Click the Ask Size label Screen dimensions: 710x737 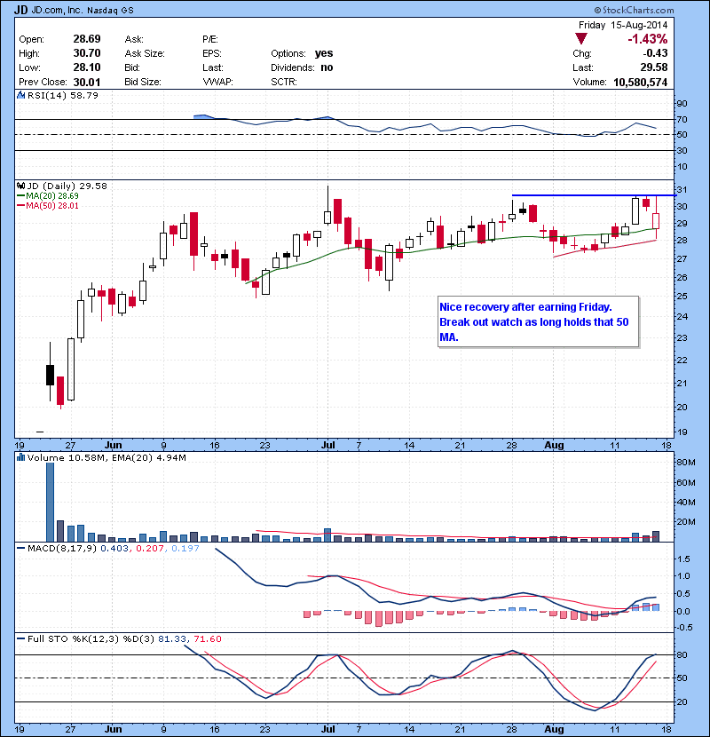[145, 53]
